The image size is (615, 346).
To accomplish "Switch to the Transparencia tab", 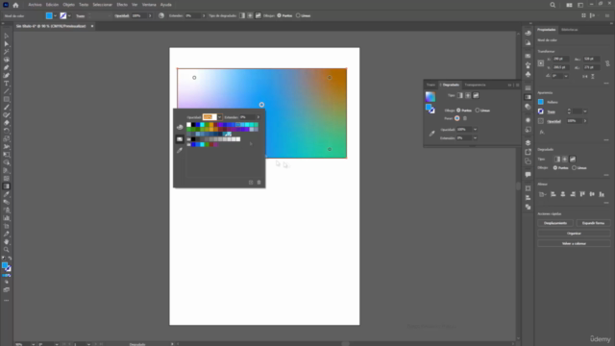I will point(475,85).
